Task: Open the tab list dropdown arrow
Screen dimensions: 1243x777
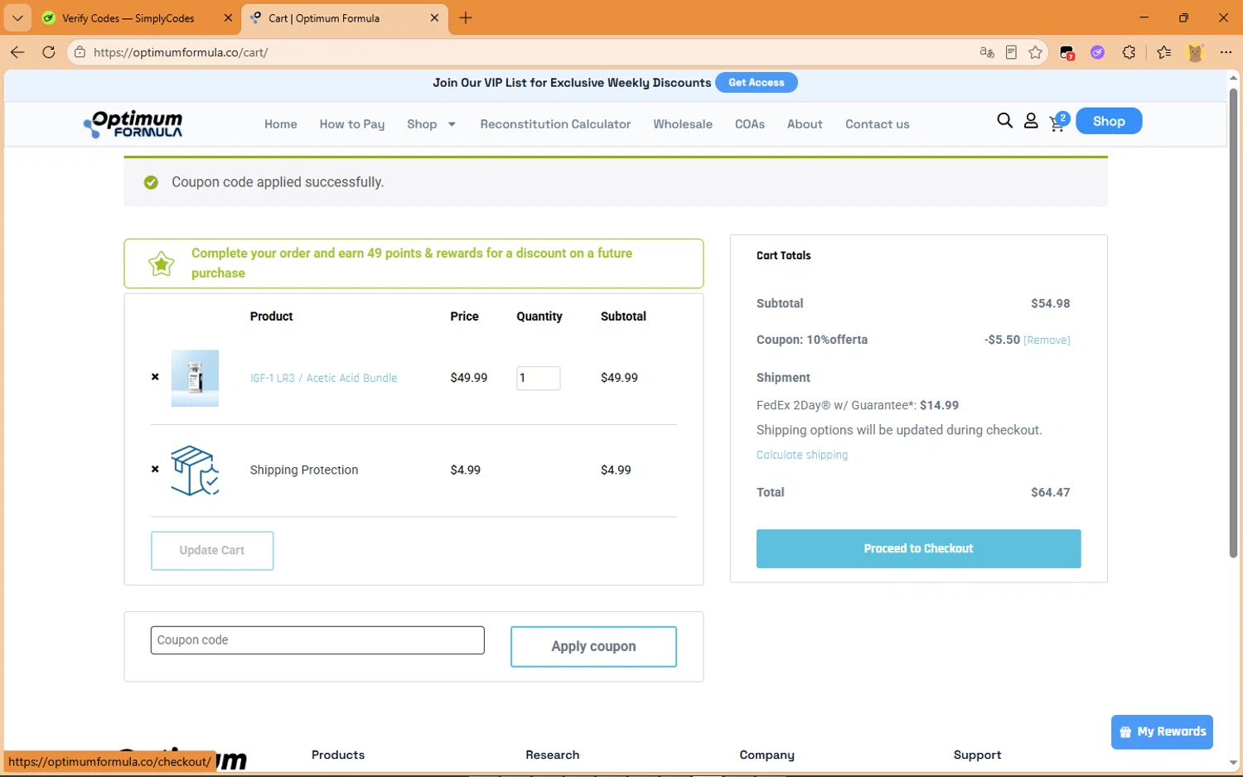Action: click(17, 18)
